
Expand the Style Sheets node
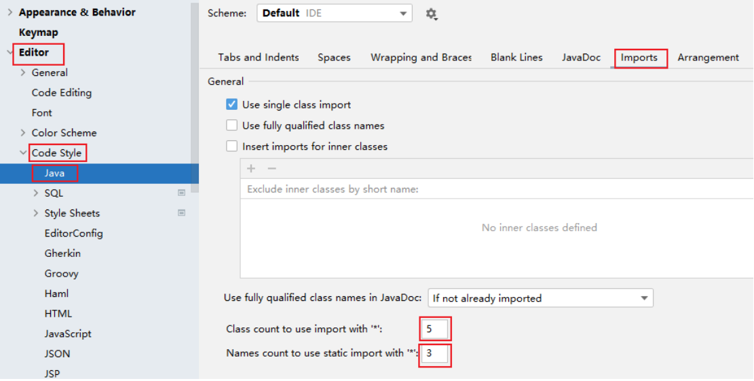coord(35,214)
